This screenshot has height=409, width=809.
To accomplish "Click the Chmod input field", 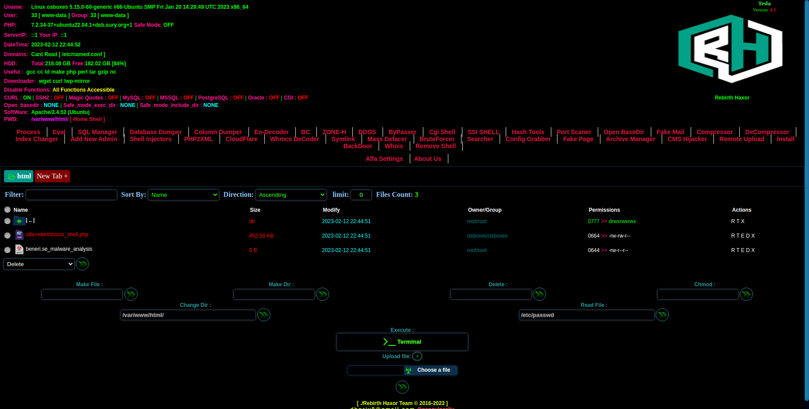I will (698, 294).
